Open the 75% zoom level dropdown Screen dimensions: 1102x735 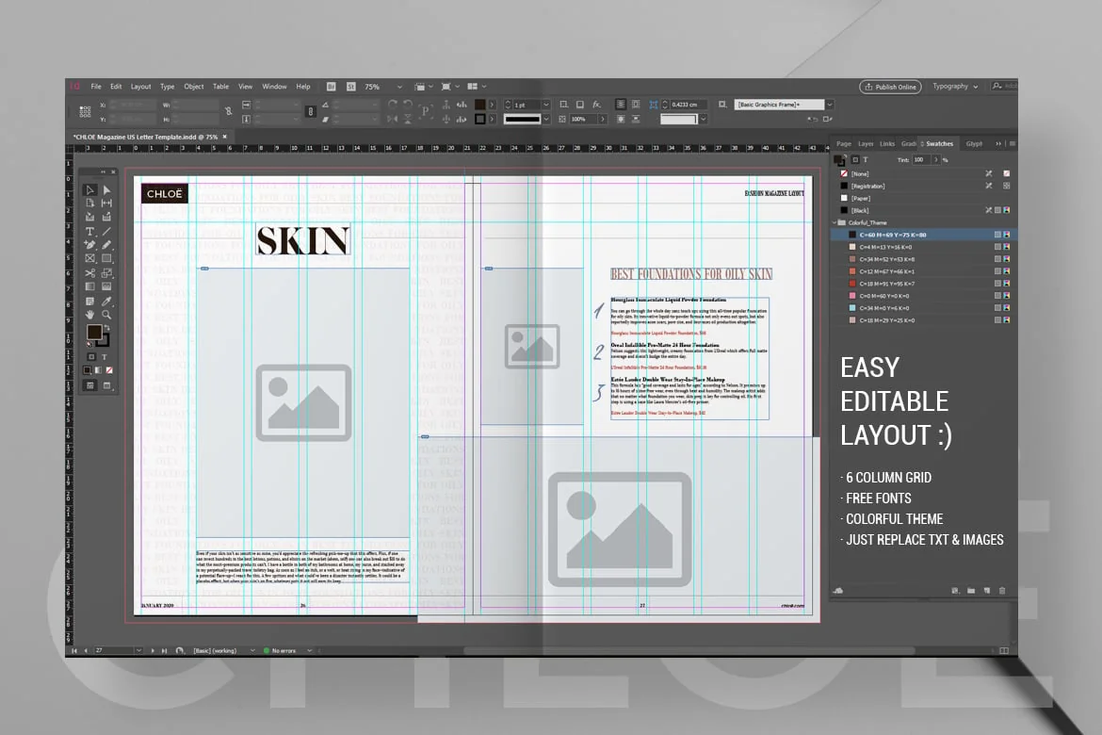399,88
